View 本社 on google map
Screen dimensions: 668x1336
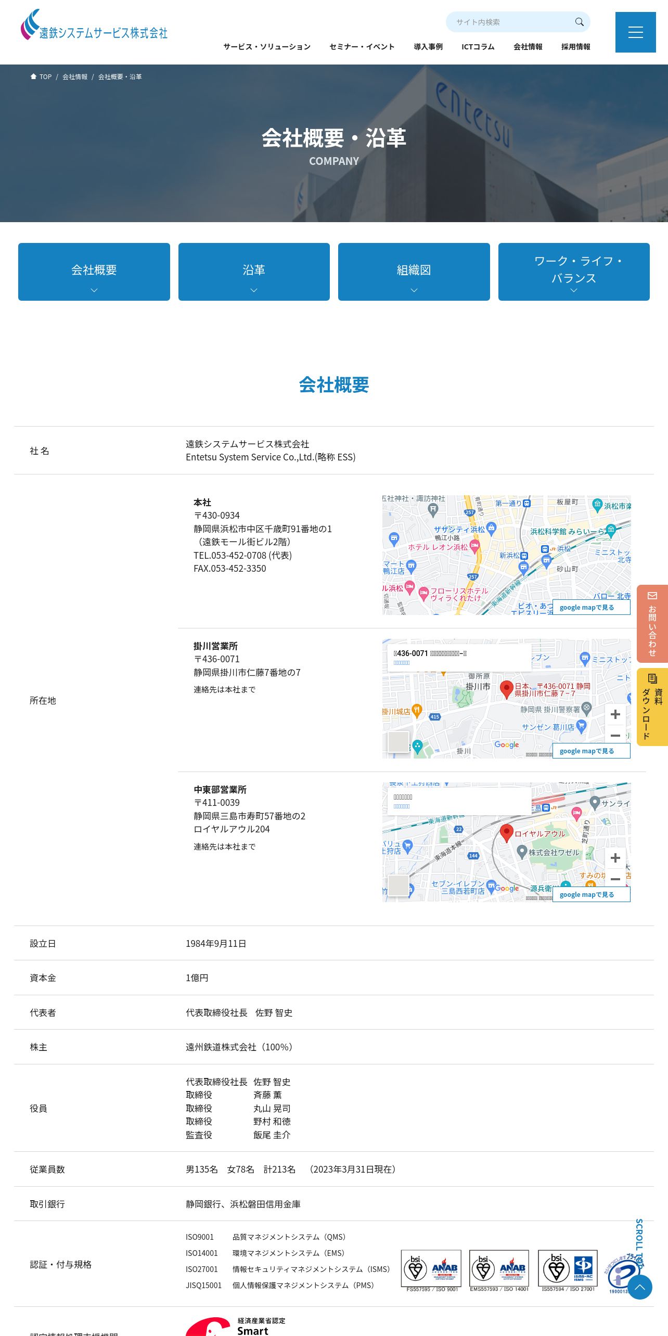coord(591,607)
